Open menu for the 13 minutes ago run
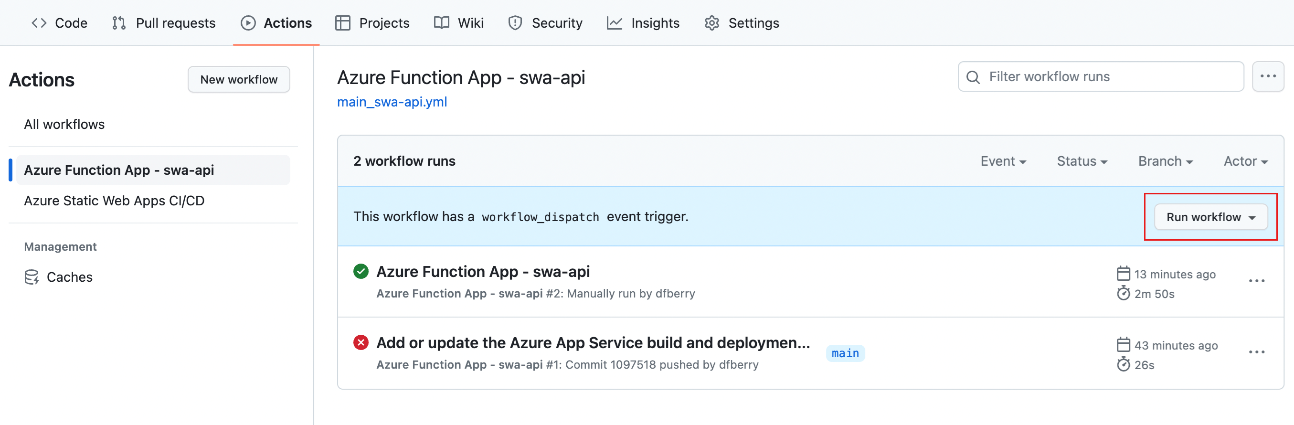This screenshot has height=425, width=1294. (1256, 281)
